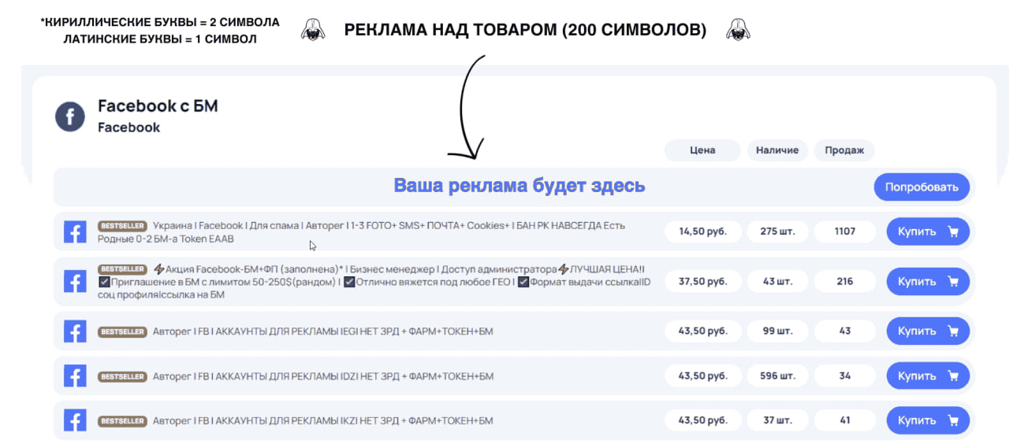This screenshot has width=1009, height=444.
Task: Select the Наличие column header
Action: [776, 150]
